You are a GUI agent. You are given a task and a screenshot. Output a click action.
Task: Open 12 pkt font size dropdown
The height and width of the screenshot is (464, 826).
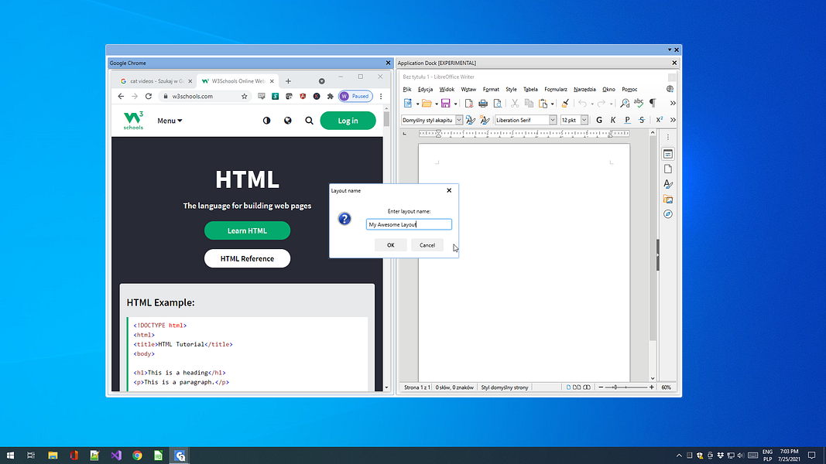(x=584, y=120)
